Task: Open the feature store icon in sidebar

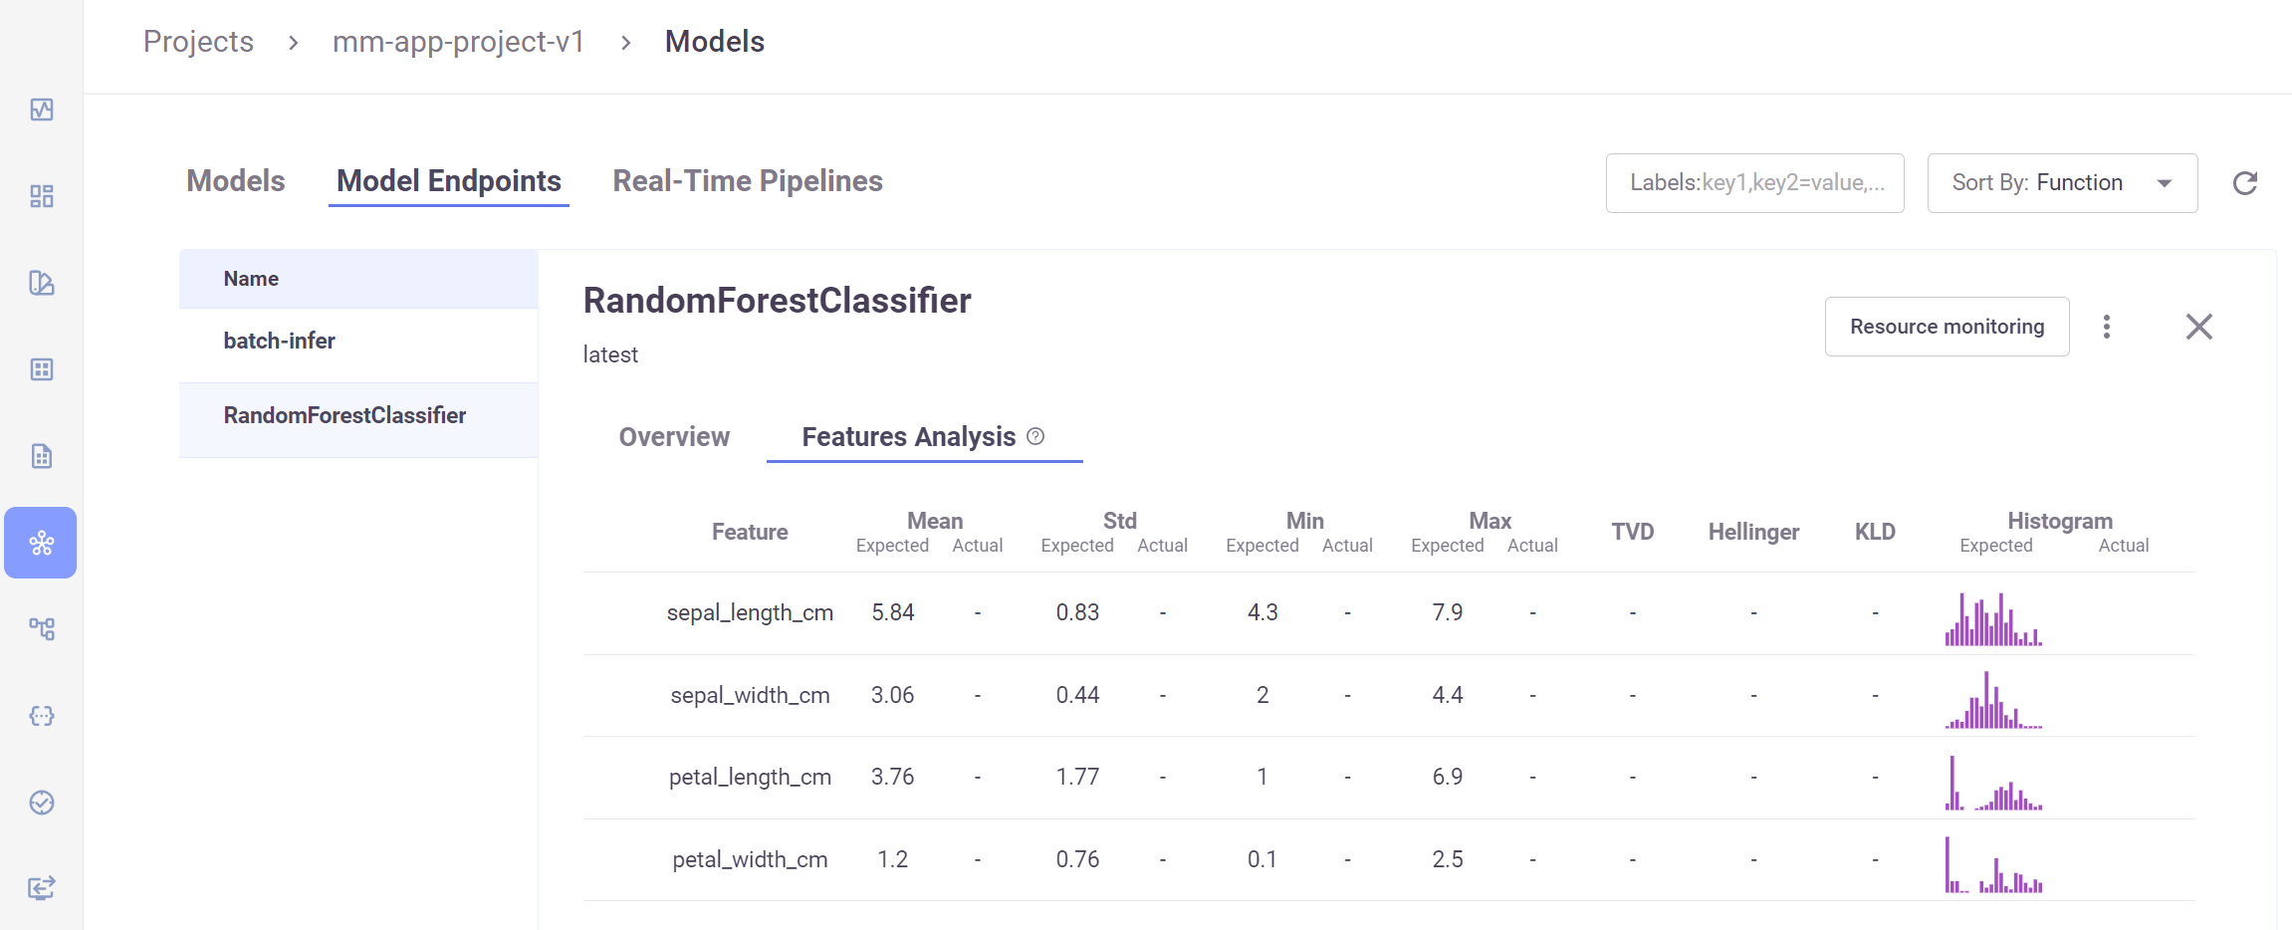Action: (42, 283)
